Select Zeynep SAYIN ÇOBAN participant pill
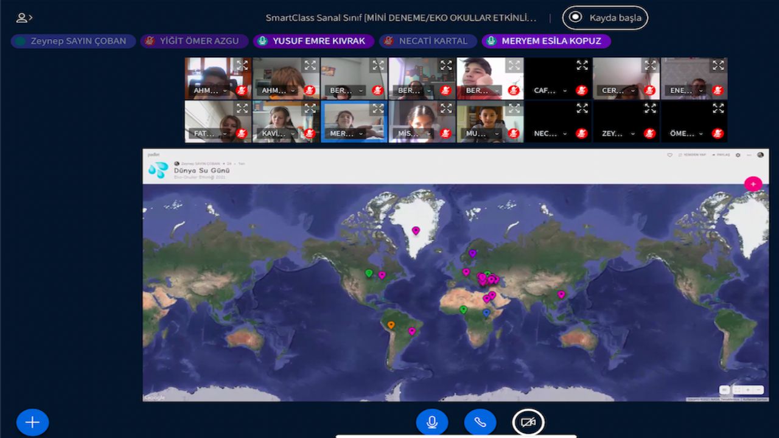Screen dimensions: 779x438 coord(73,41)
